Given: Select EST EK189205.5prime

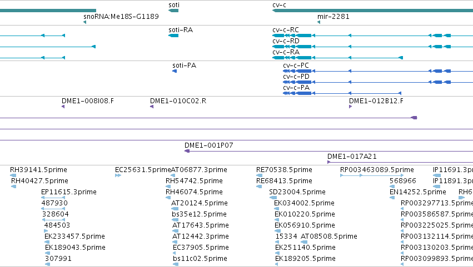Looking at the screenshot, I should [x=305, y=259].
